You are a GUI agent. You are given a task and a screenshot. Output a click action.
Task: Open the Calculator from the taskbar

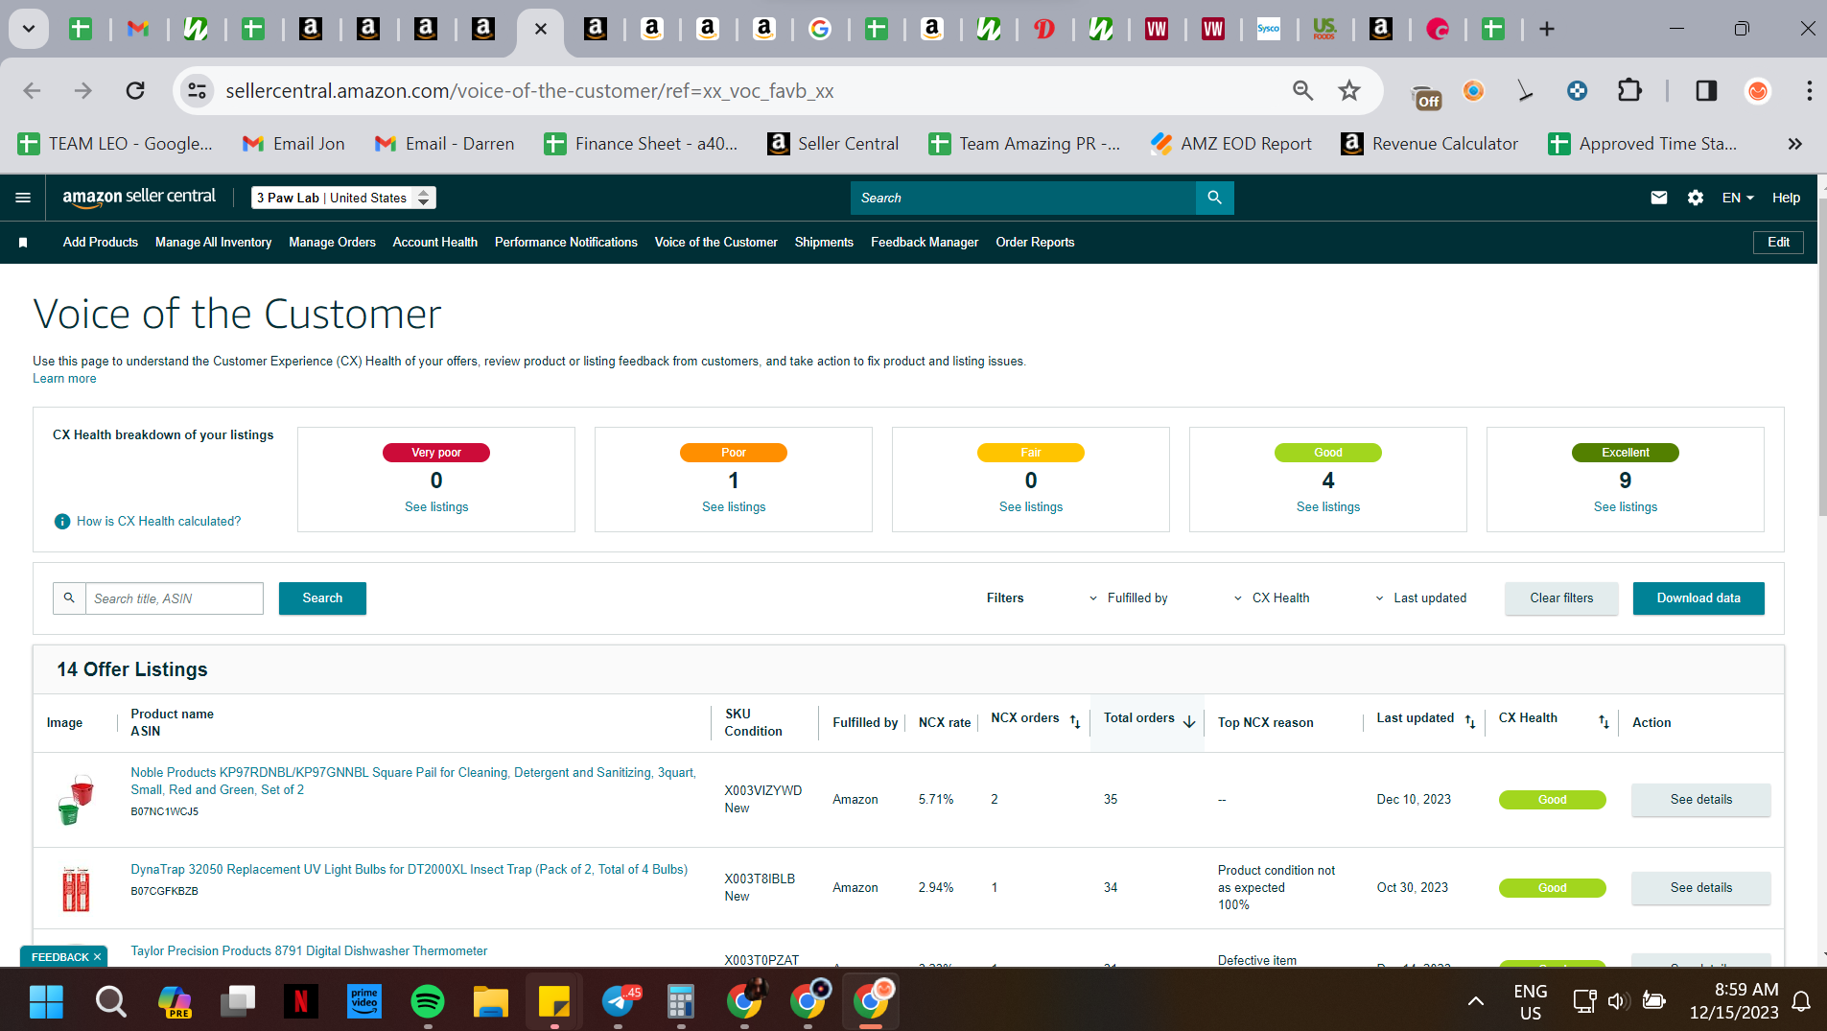point(681,1002)
